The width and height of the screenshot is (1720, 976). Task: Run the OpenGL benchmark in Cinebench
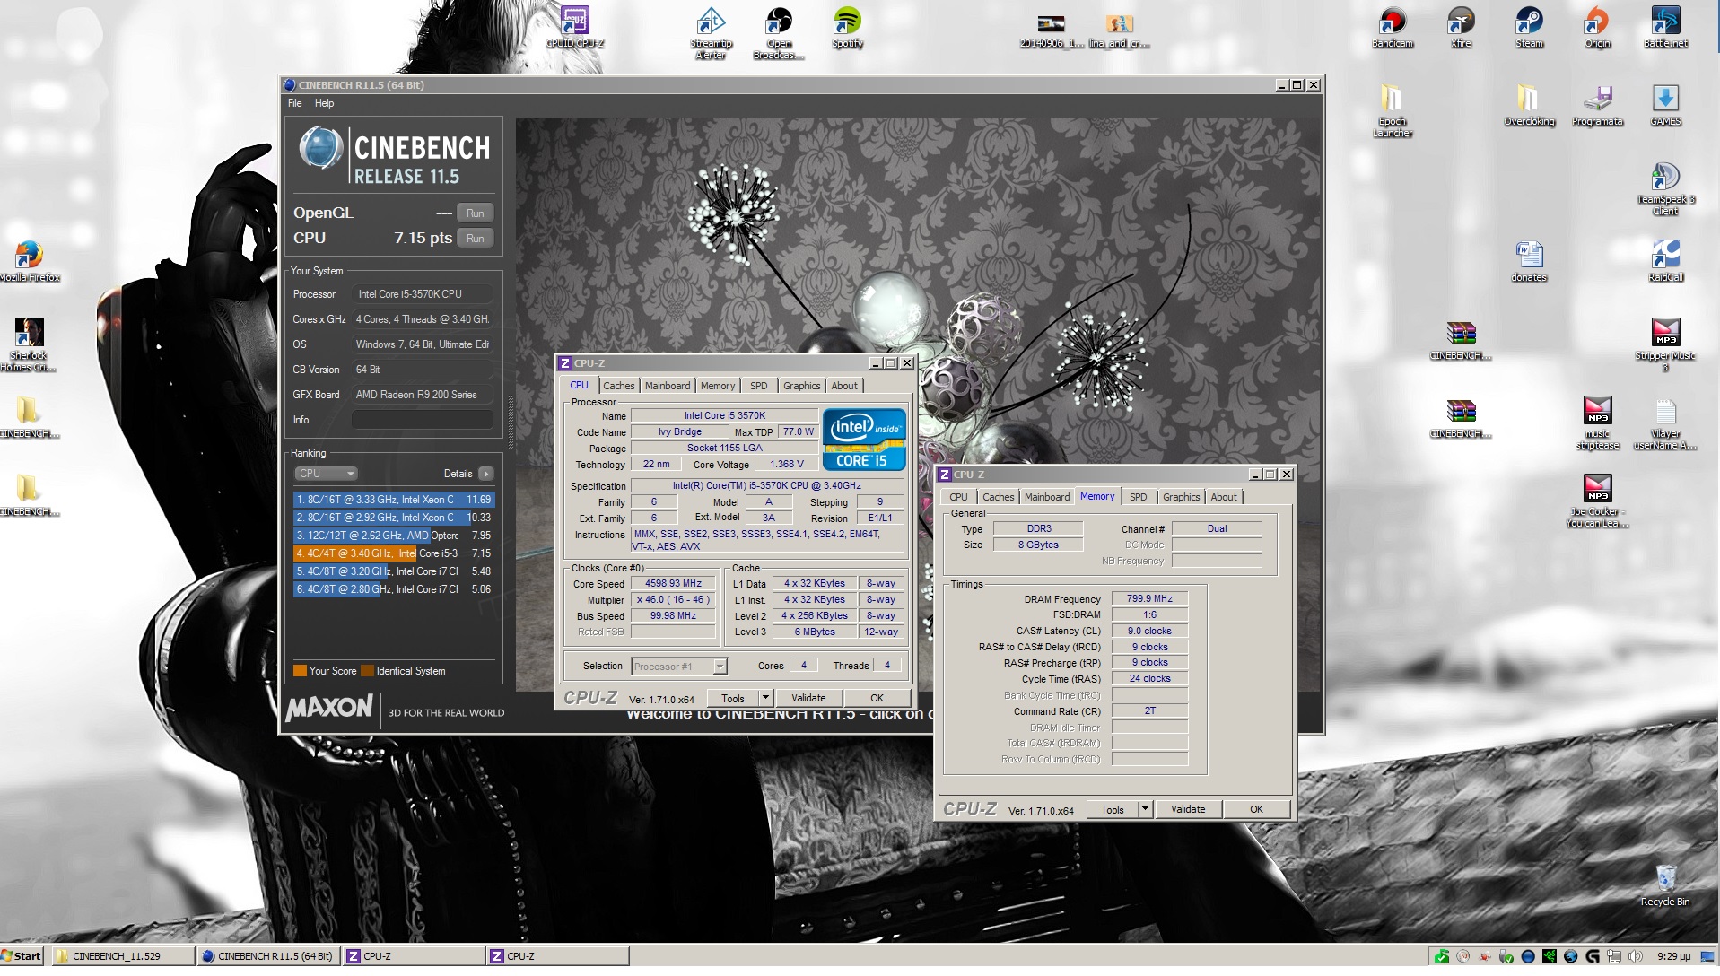point(476,213)
